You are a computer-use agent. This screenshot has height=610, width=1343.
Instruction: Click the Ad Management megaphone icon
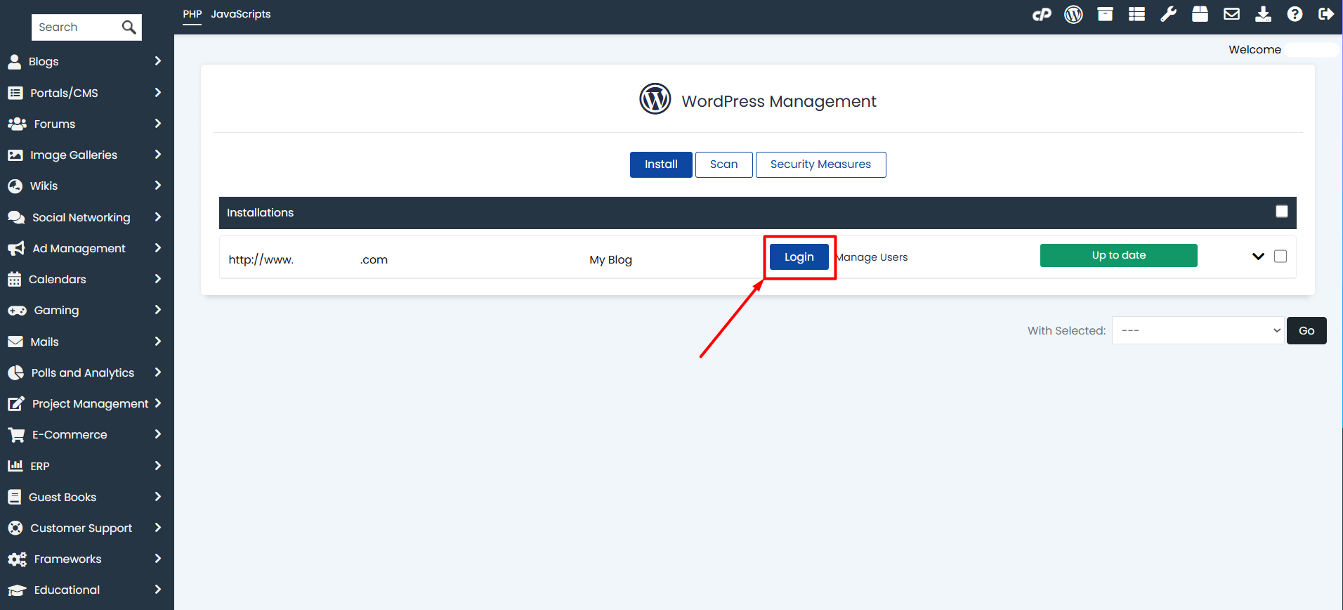point(16,248)
